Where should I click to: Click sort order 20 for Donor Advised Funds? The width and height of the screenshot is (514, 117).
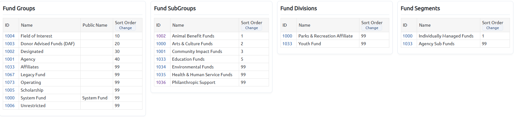click(x=117, y=44)
